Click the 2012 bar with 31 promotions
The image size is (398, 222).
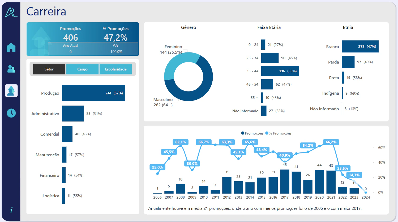(x=227, y=185)
